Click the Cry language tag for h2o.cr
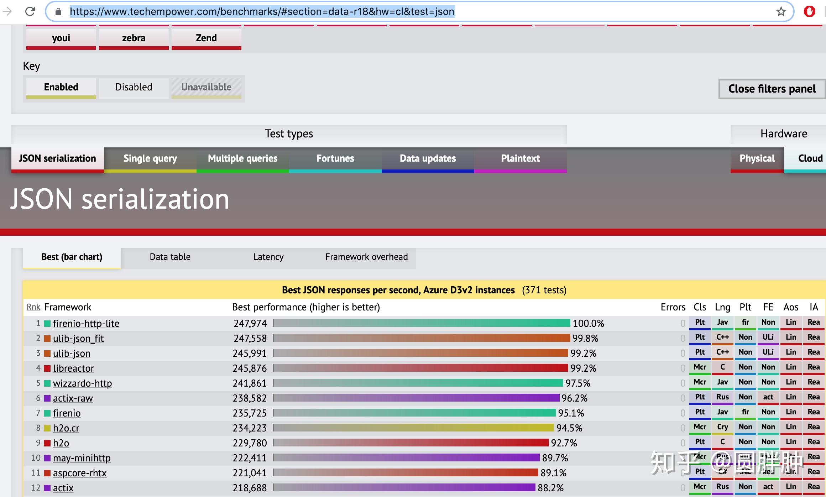Image resolution: width=826 pixels, height=497 pixels. pos(723,428)
